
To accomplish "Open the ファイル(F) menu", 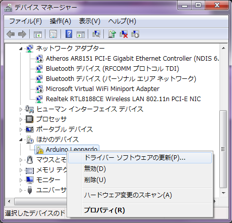I will click(25, 21).
